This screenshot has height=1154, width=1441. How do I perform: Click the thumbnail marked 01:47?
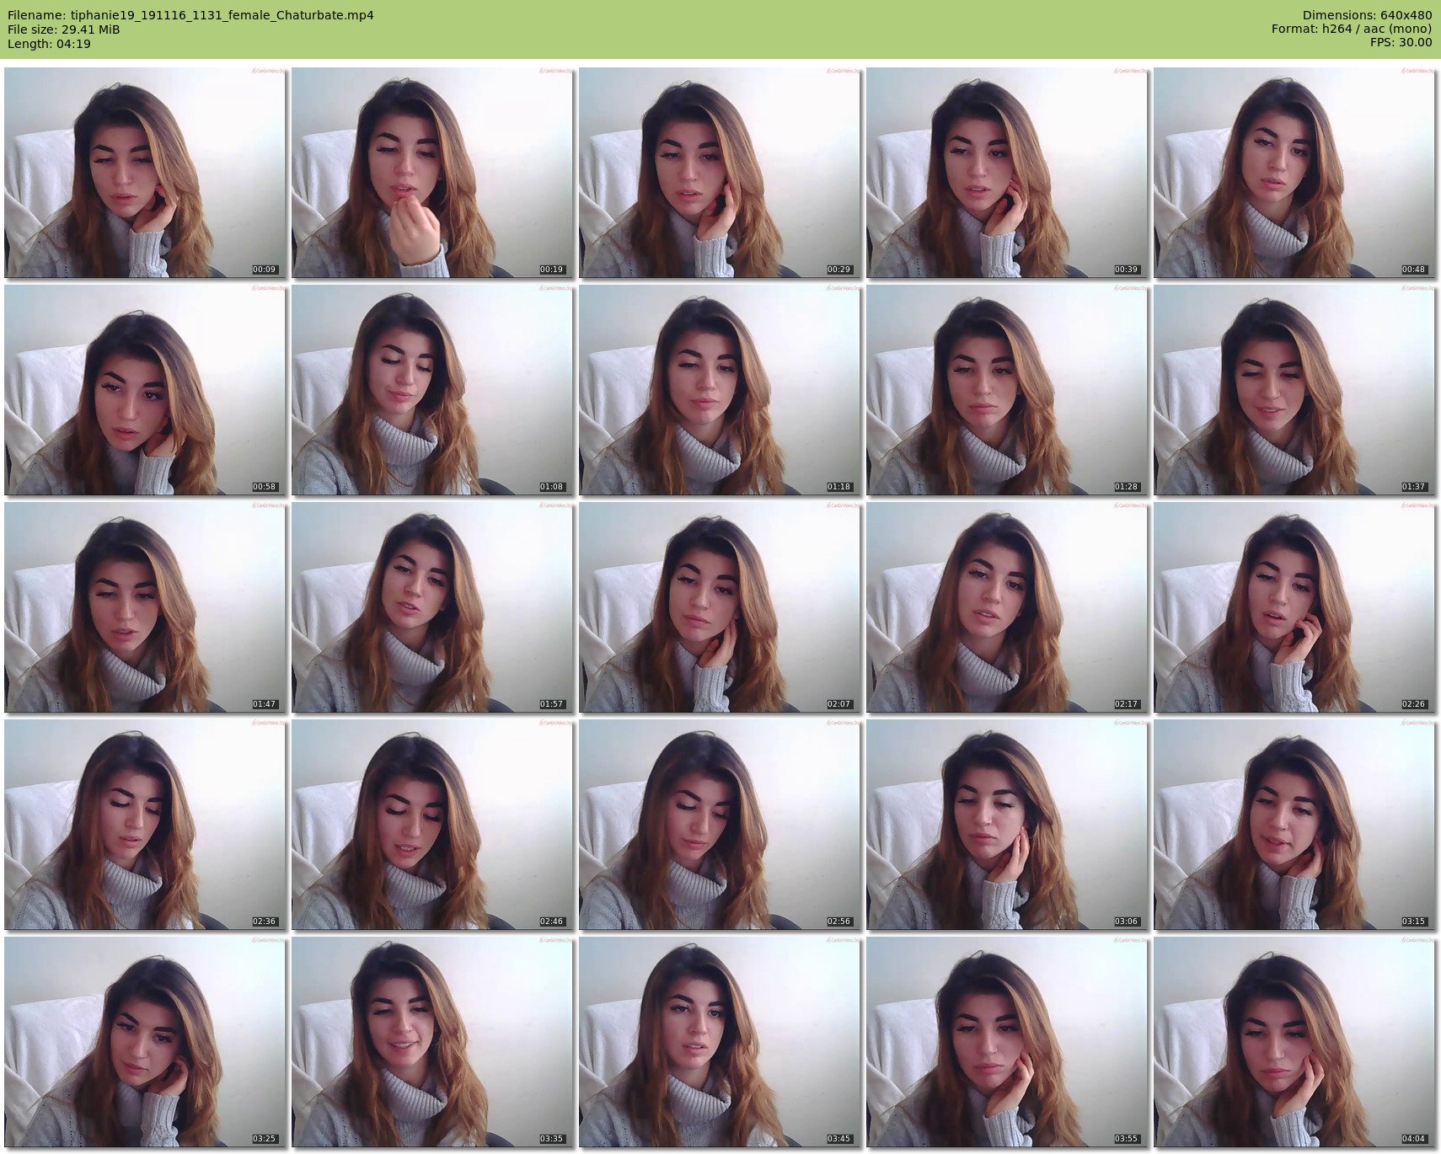145,607
